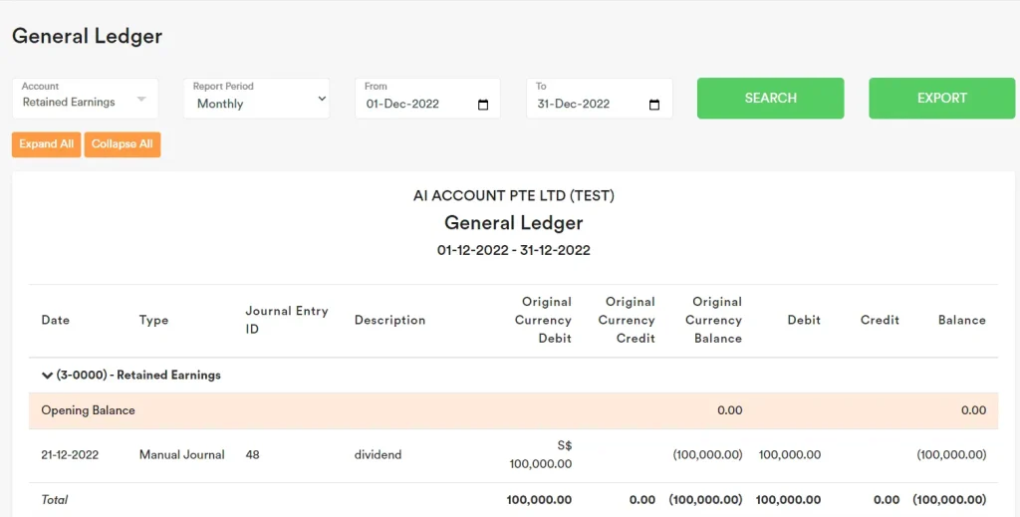Select Retained Earnings in the Account field
The image size is (1020, 517).
click(x=86, y=99)
